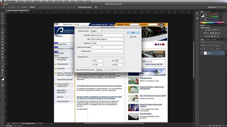
Task: Open the Tipo de sector dropdown
Action: (96, 31)
